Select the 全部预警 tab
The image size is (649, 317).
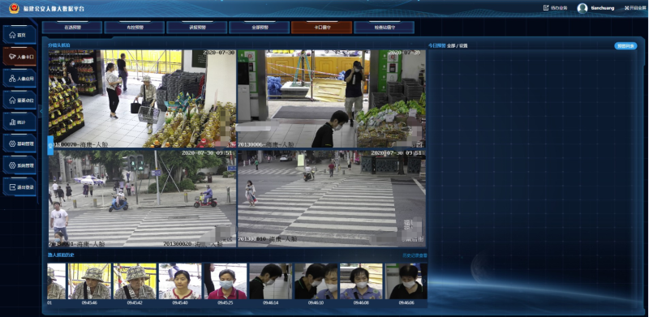259,28
